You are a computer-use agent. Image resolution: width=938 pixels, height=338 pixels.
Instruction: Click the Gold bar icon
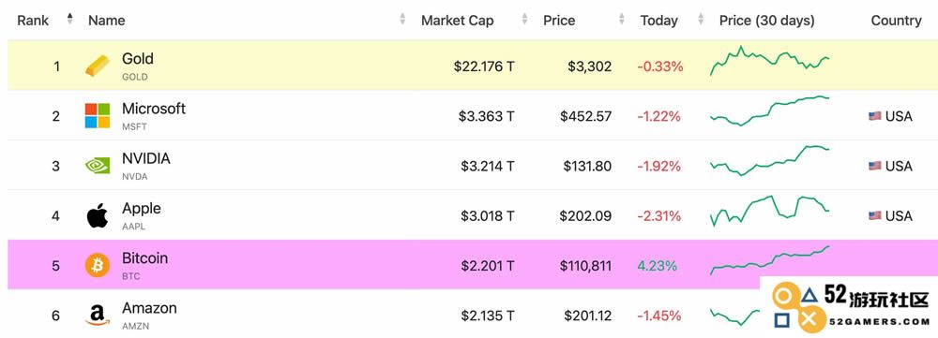(x=98, y=66)
